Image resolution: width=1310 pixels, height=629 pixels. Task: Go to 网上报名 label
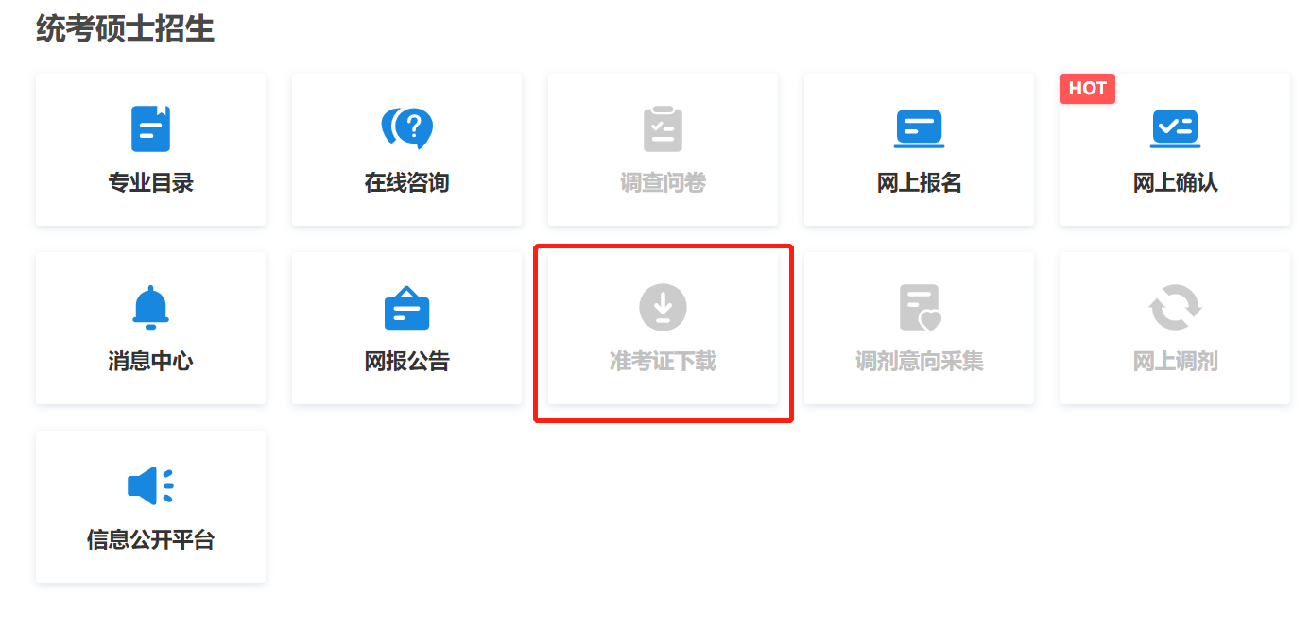point(919,183)
